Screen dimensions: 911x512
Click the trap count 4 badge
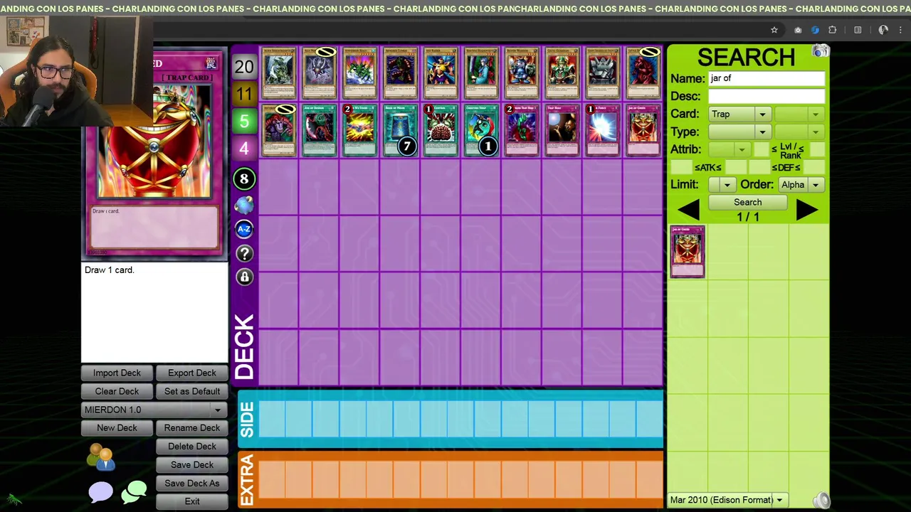pyautogui.click(x=244, y=149)
